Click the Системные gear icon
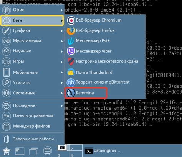This screenshot has width=182, height=157. pos(7,93)
